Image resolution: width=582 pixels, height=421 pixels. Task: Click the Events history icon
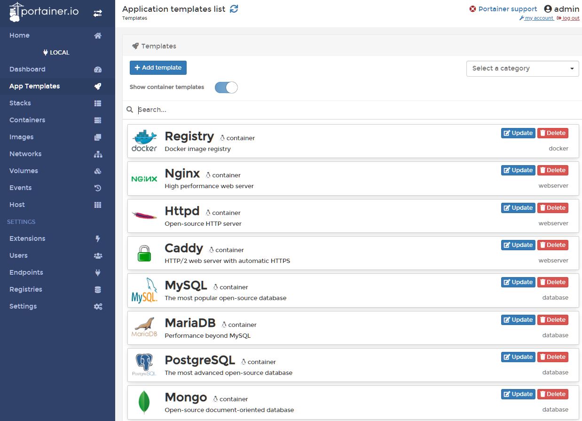(98, 188)
